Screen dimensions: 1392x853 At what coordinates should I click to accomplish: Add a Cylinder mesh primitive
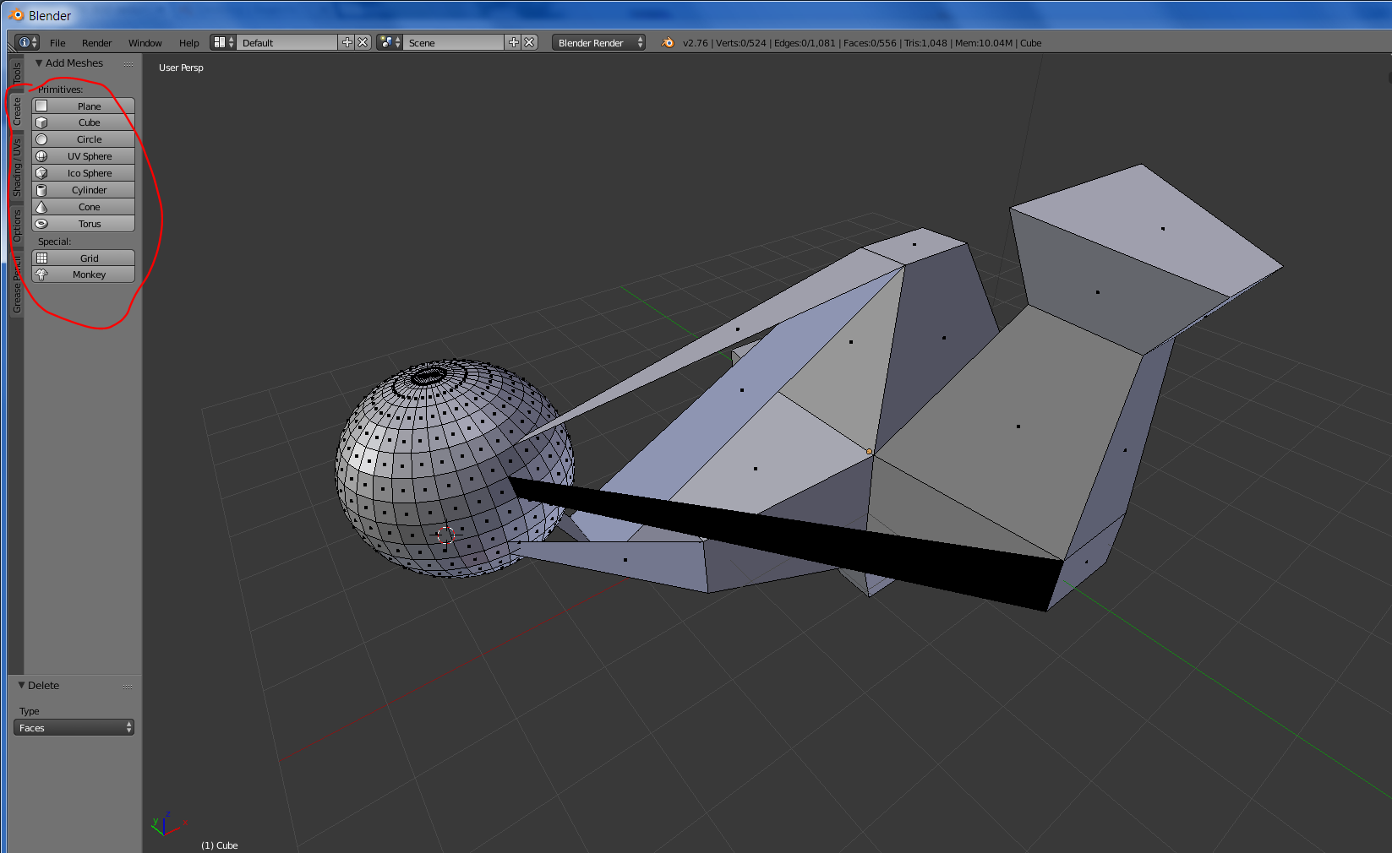[x=83, y=190]
